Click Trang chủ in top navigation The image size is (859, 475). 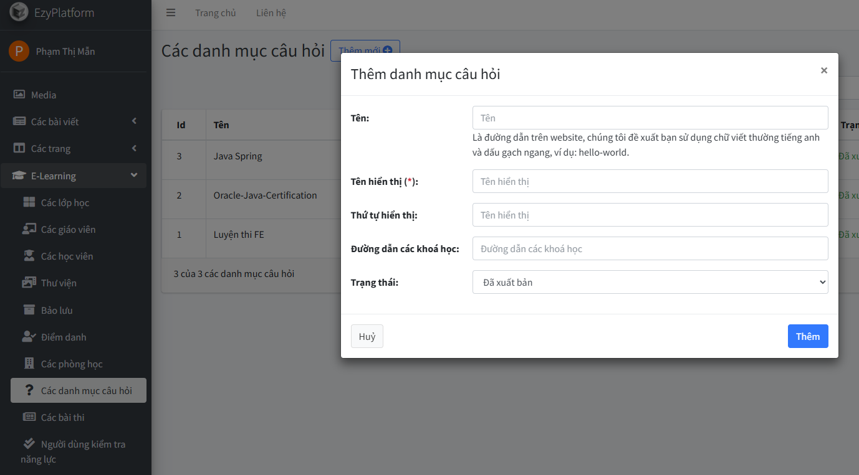coord(215,13)
